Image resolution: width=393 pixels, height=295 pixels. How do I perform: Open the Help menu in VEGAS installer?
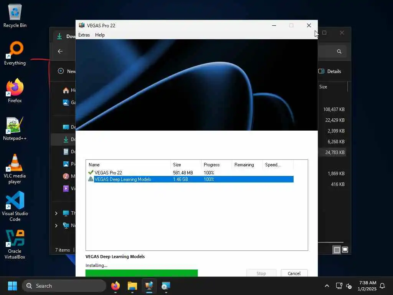point(100,35)
